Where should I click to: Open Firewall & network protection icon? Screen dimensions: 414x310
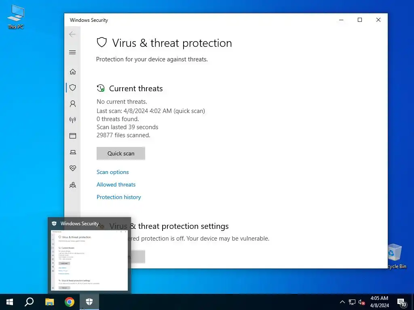(73, 120)
